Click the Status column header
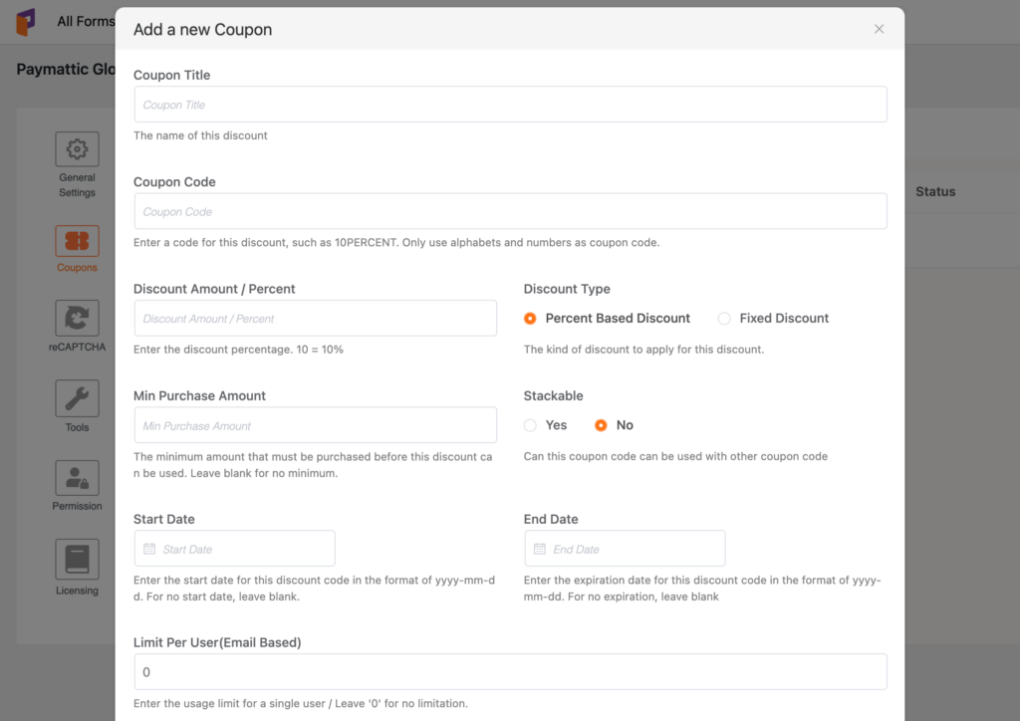 pos(935,191)
